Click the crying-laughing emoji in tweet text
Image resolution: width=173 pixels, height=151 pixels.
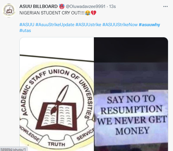point(88,13)
